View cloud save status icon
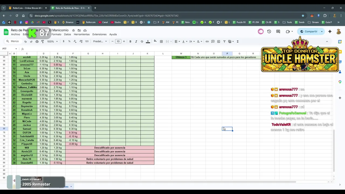Viewport: 345px width, 194px height. pos(85,30)
